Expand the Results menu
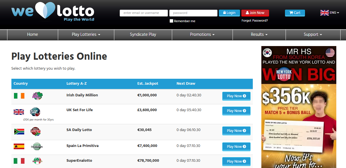Image resolution: width=346 pixels, height=168 pixels. click(259, 34)
